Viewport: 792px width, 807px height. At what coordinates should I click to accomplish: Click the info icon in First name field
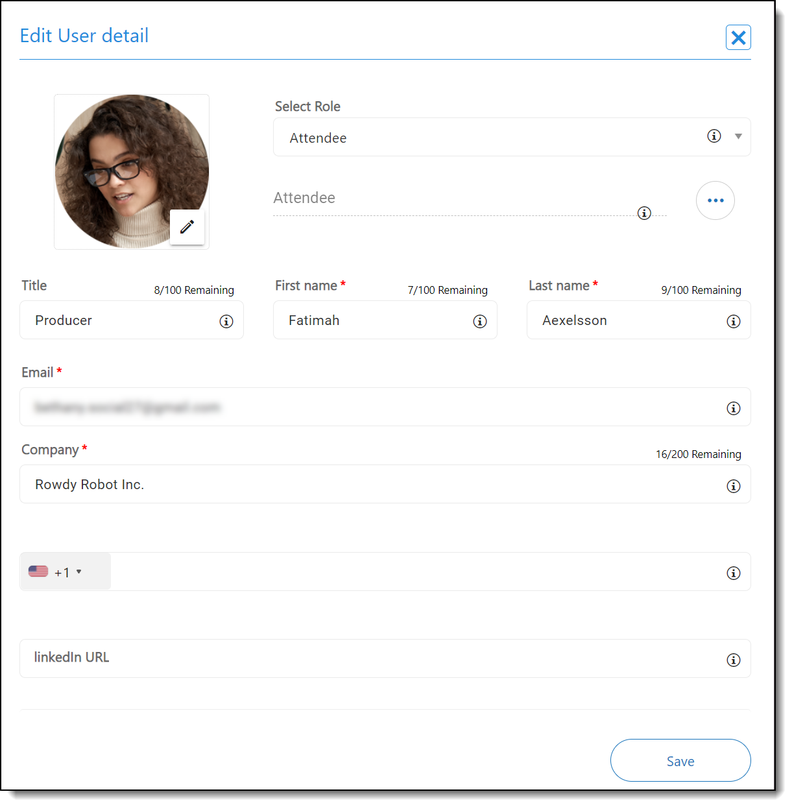[480, 321]
